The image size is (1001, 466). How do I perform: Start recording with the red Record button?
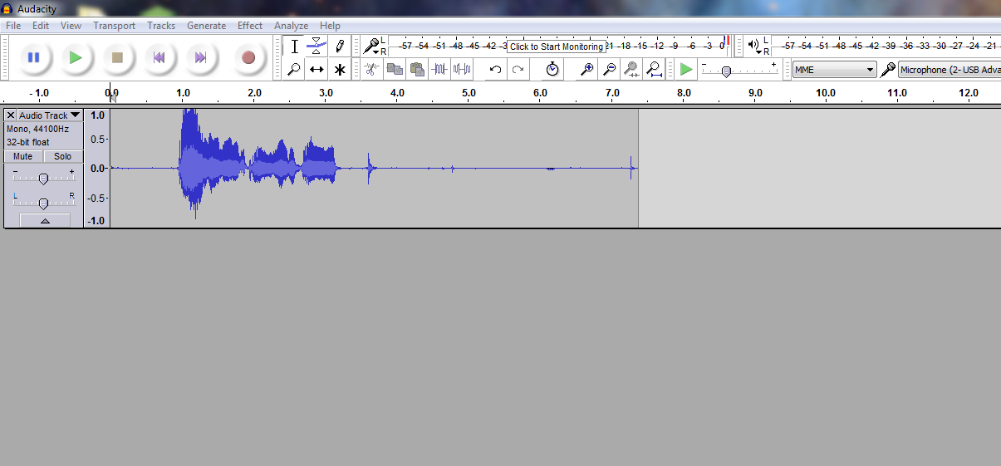click(248, 57)
